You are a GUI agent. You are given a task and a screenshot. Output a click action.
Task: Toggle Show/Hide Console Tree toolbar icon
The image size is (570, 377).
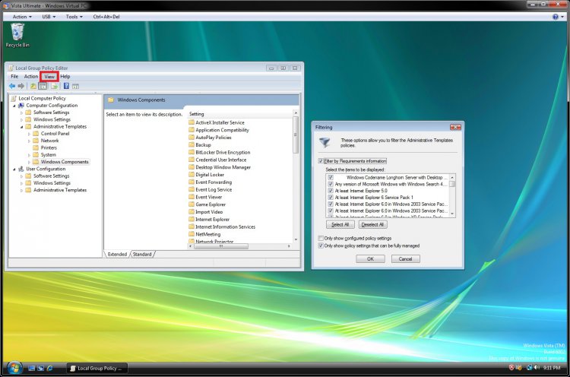pos(43,86)
